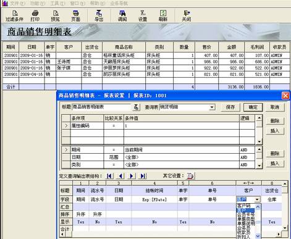Click the Exp:[FDate] field cell
Viewport: 291px width, 239px height.
[x=154, y=199]
